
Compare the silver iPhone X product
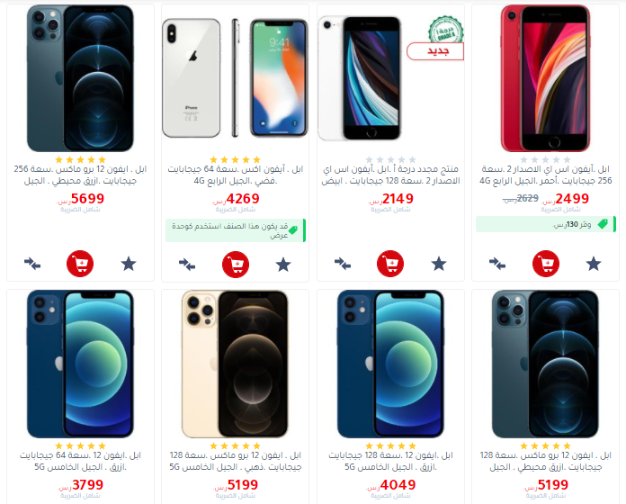(x=187, y=265)
